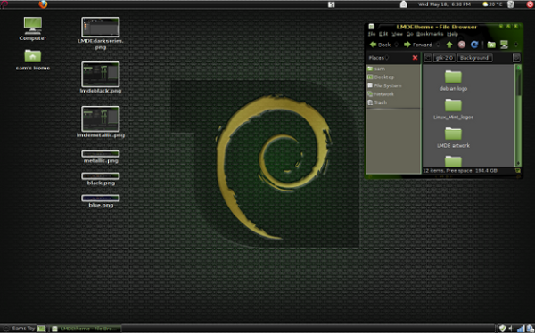Expand the Back history dropdown arrow
The height and width of the screenshot is (333, 535).
(x=396, y=45)
